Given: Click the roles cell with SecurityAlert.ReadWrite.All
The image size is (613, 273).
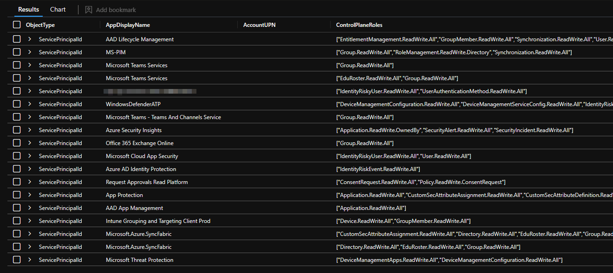Looking at the screenshot, I should coord(455,130).
